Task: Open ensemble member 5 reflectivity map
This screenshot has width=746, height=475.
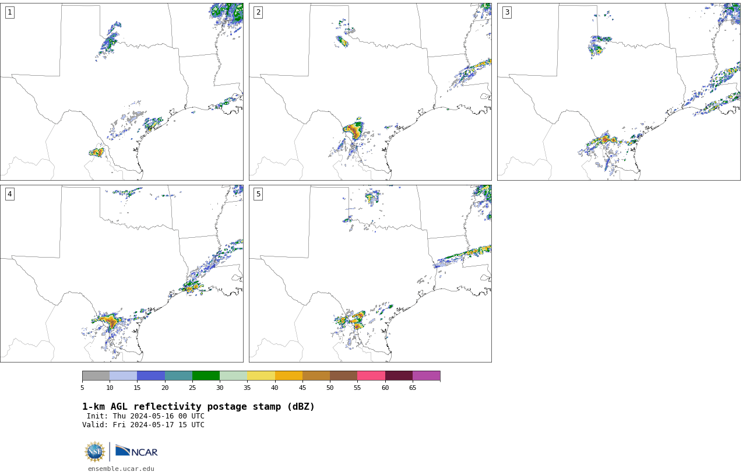Action: pyautogui.click(x=370, y=273)
